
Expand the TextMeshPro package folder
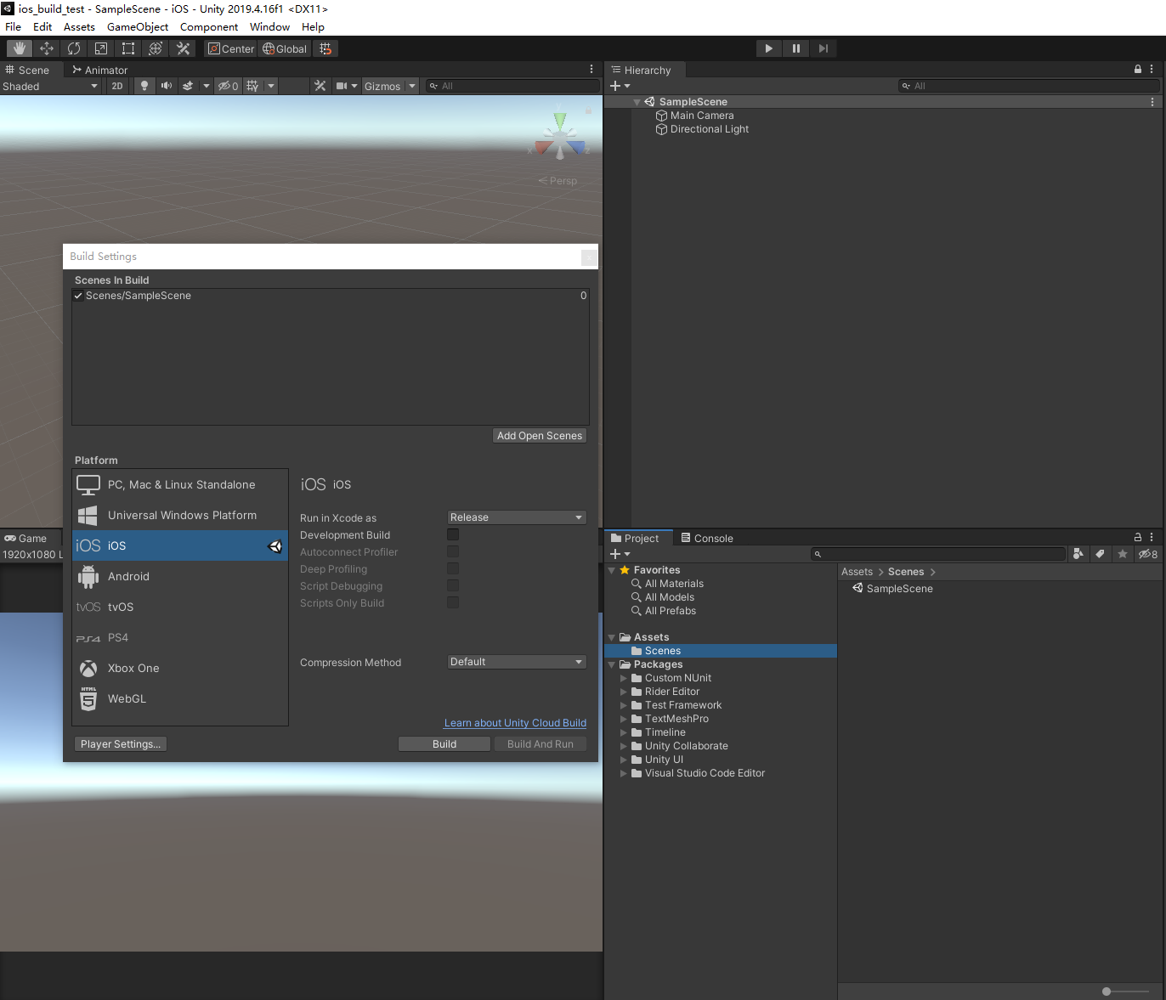(x=624, y=719)
